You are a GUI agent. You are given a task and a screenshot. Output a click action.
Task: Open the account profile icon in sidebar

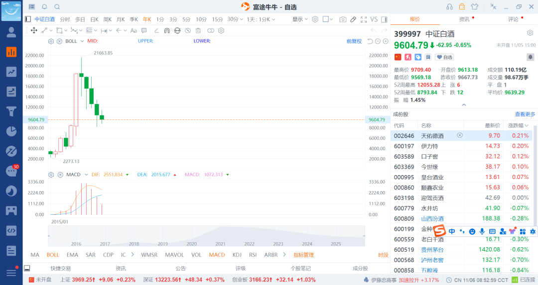11,32
